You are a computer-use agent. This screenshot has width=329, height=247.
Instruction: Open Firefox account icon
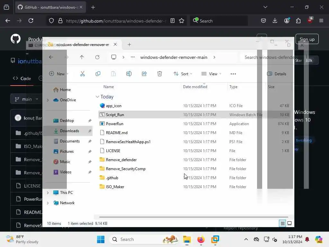click(287, 21)
